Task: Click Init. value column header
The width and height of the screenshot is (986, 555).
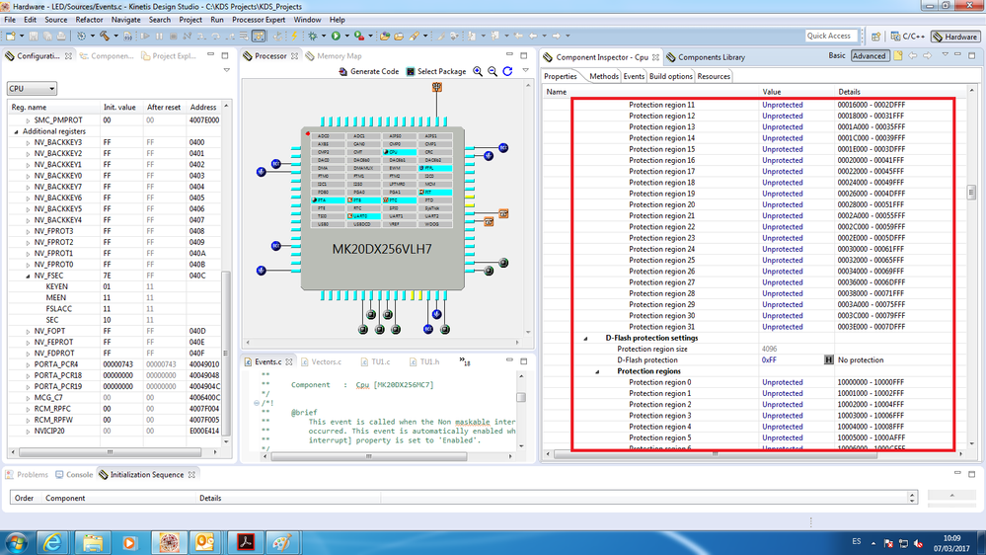Action: [x=119, y=107]
